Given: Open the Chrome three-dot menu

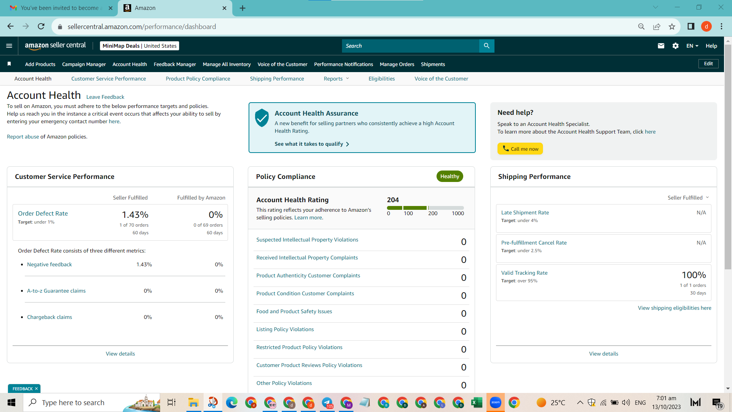Looking at the screenshot, I should point(721,26).
